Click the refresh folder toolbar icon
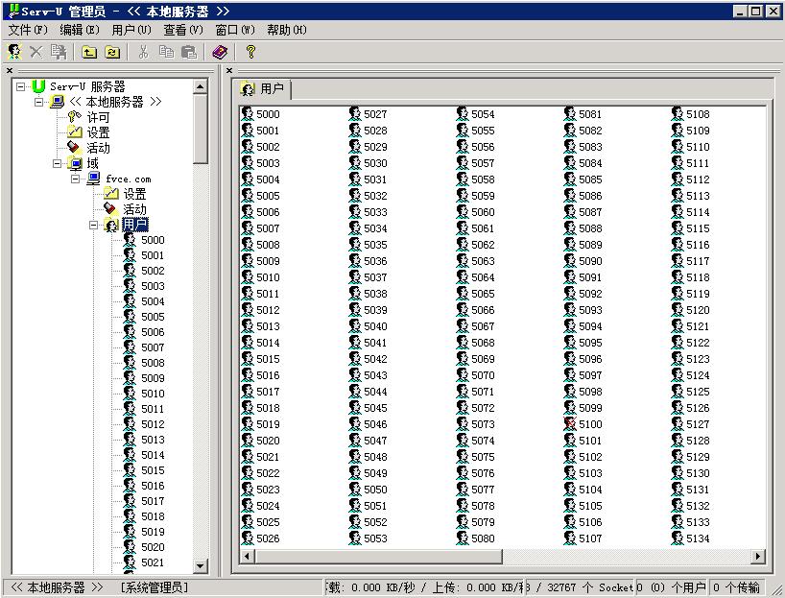Image resolution: width=785 pixels, height=598 pixels. [x=112, y=52]
